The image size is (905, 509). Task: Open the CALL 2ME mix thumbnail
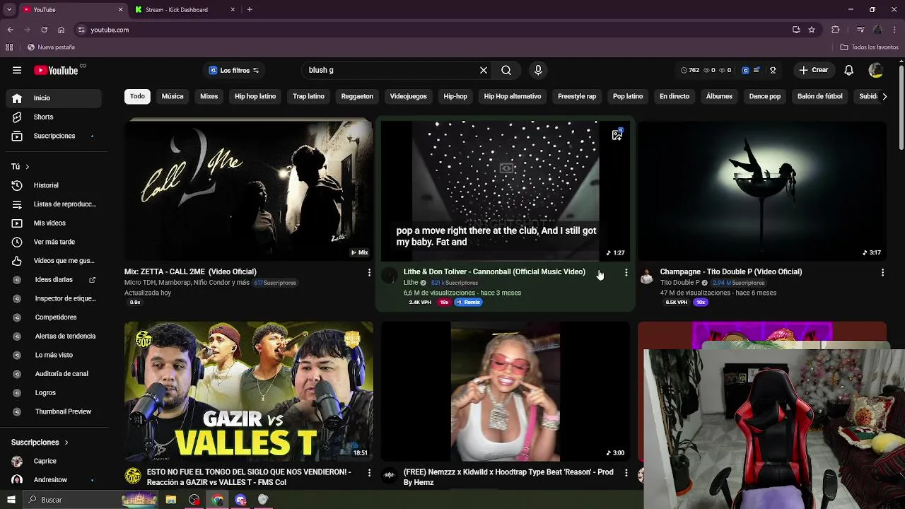point(249,191)
